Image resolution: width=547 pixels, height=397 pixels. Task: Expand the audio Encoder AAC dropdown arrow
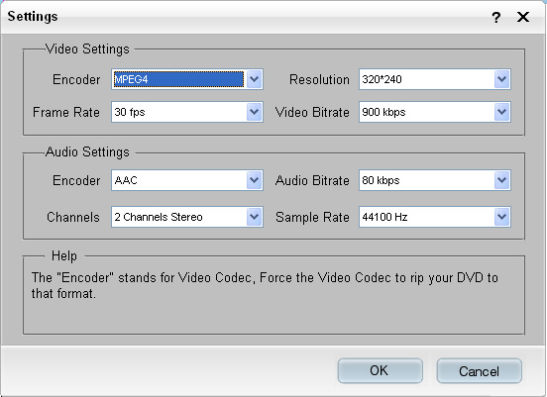pos(255,180)
